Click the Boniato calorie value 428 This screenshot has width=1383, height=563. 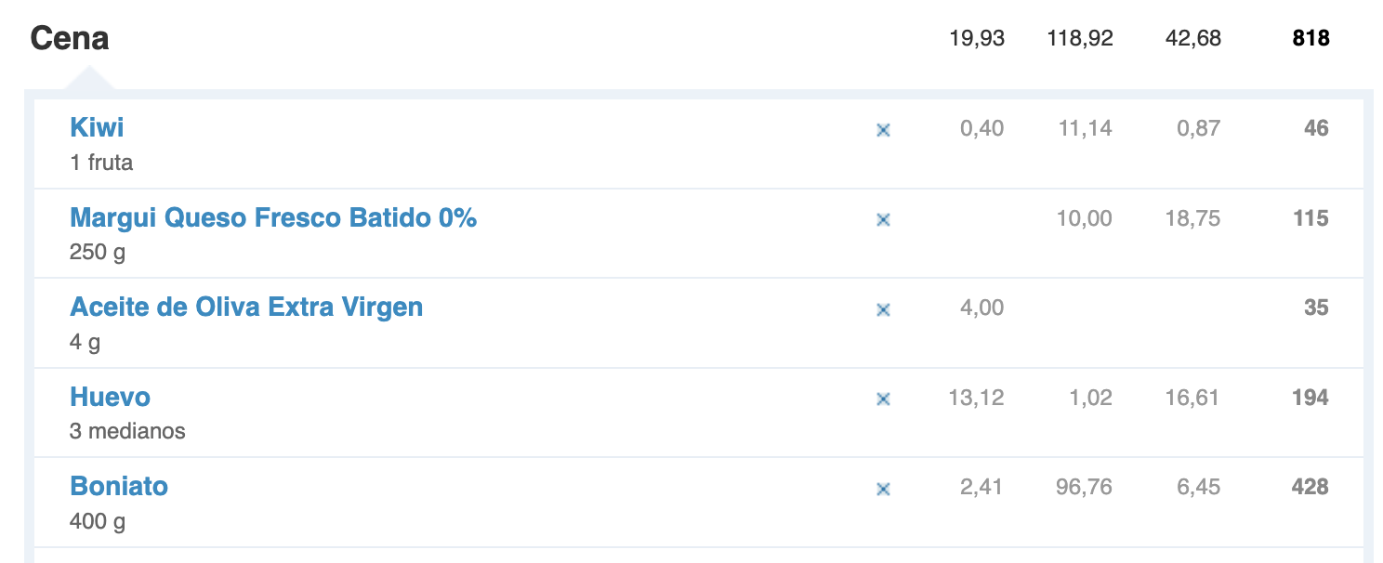[1311, 487]
